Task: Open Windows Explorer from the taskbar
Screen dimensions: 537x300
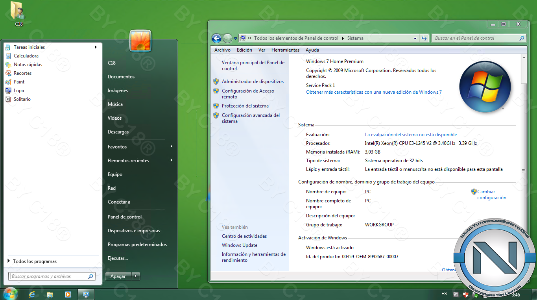Action: tap(50, 294)
